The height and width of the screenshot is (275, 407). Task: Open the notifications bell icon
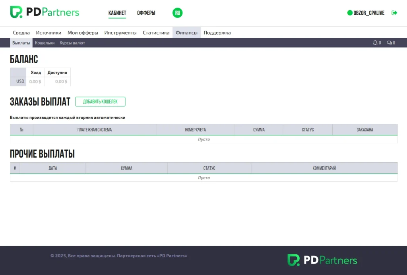click(375, 43)
